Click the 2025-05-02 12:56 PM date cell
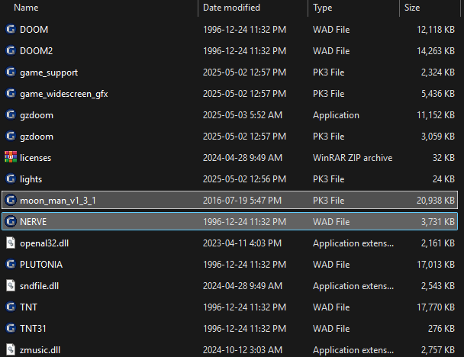The height and width of the screenshot is (357, 464). pos(244,179)
